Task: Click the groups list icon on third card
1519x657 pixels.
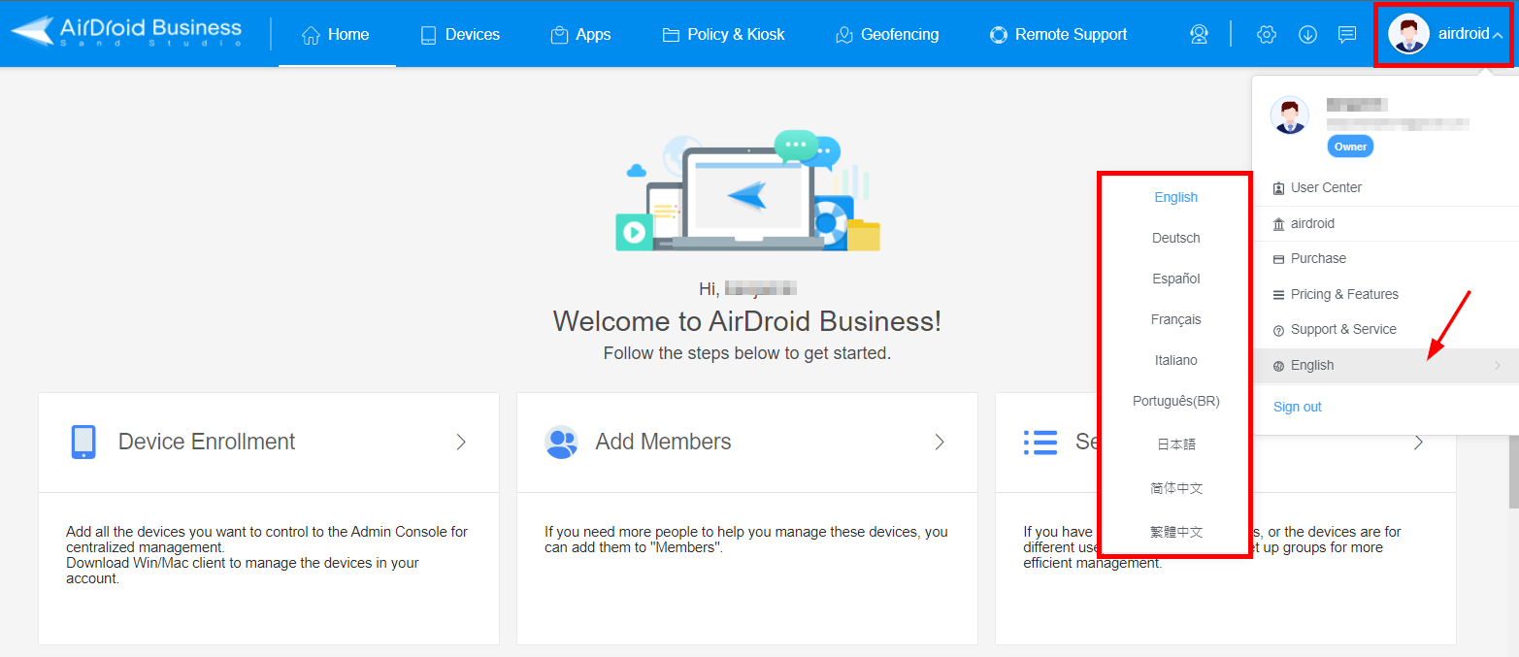Action: click(1040, 443)
